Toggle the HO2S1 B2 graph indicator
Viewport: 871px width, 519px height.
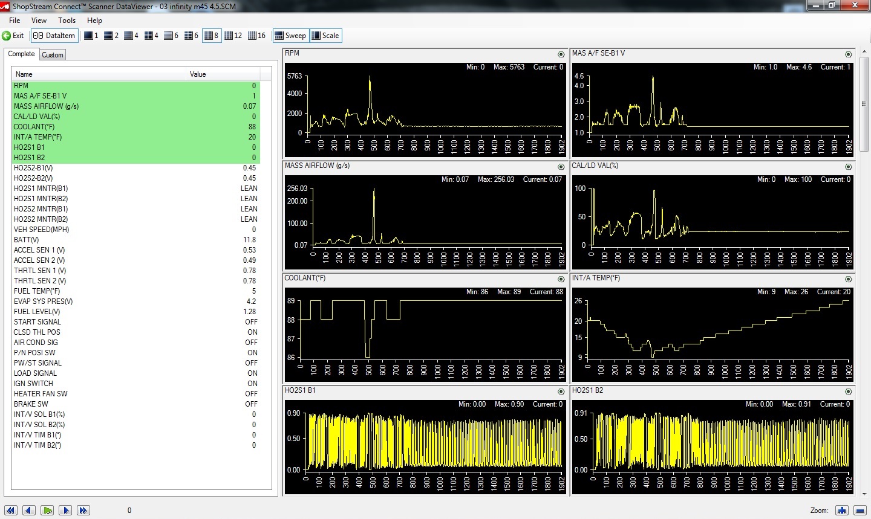tap(848, 392)
